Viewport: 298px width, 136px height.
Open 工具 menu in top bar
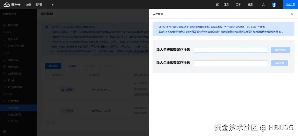[226, 5]
